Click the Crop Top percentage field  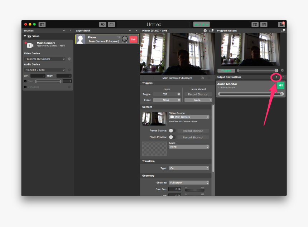[x=175, y=189]
